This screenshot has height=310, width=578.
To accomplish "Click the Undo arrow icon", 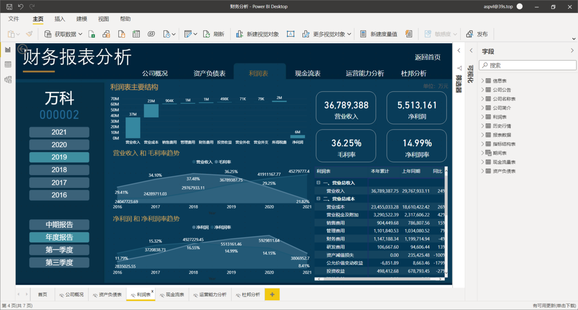I will pyautogui.click(x=21, y=7).
